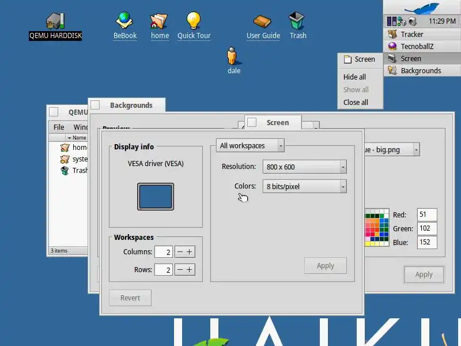
Task: Select the system folder icon in Tracker list
Action: (65, 159)
